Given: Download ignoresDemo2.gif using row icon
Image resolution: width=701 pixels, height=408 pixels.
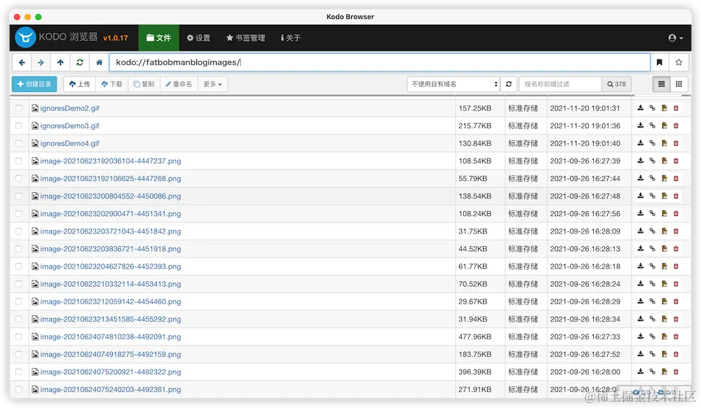Looking at the screenshot, I should 641,108.
